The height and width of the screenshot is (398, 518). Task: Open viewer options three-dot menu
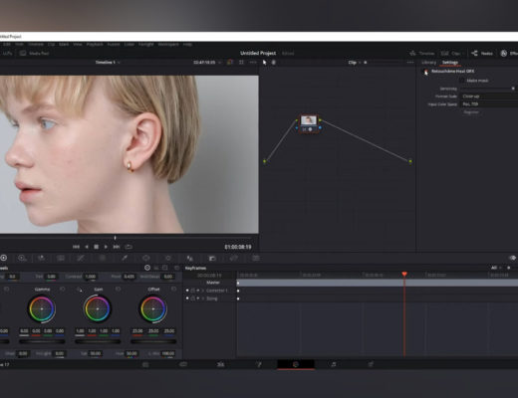coord(253,63)
